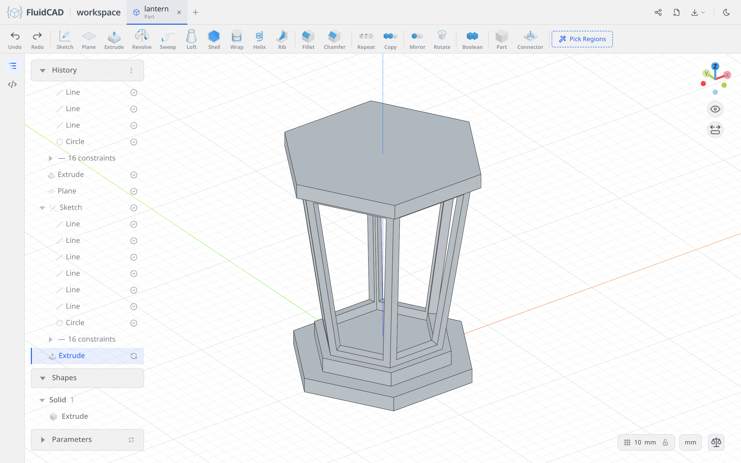Viewport: 741px width, 463px height.
Task: Select the highlighted Extrude history item
Action: point(87,356)
